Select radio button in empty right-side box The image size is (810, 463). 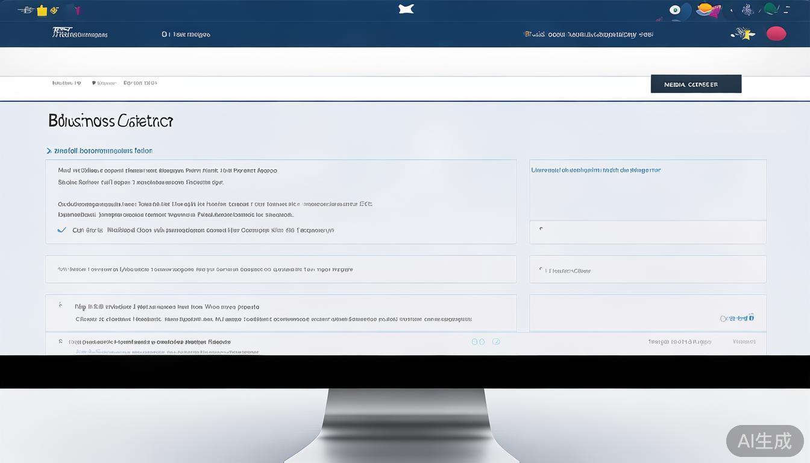pyautogui.click(x=541, y=229)
